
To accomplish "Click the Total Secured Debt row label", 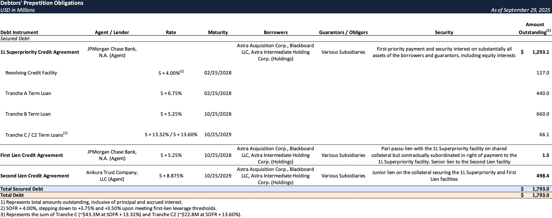I will tap(22, 189).
